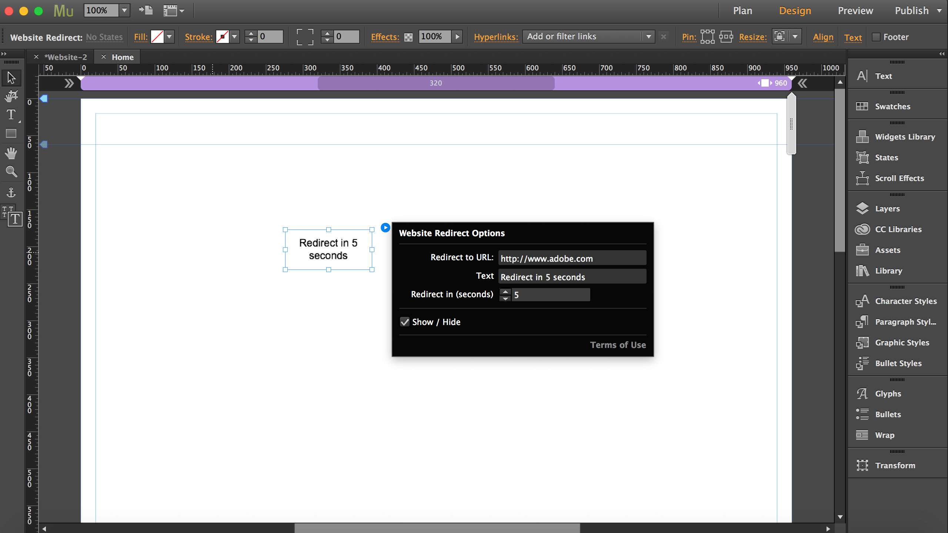Switch to the Preview tab
The width and height of the screenshot is (948, 533).
(x=855, y=10)
